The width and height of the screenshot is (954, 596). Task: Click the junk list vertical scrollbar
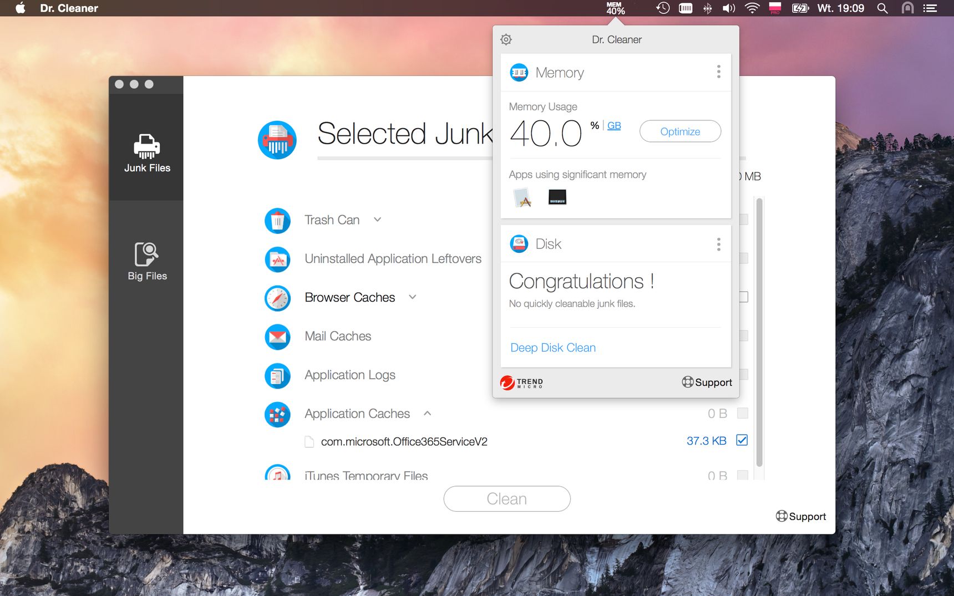[x=759, y=333]
